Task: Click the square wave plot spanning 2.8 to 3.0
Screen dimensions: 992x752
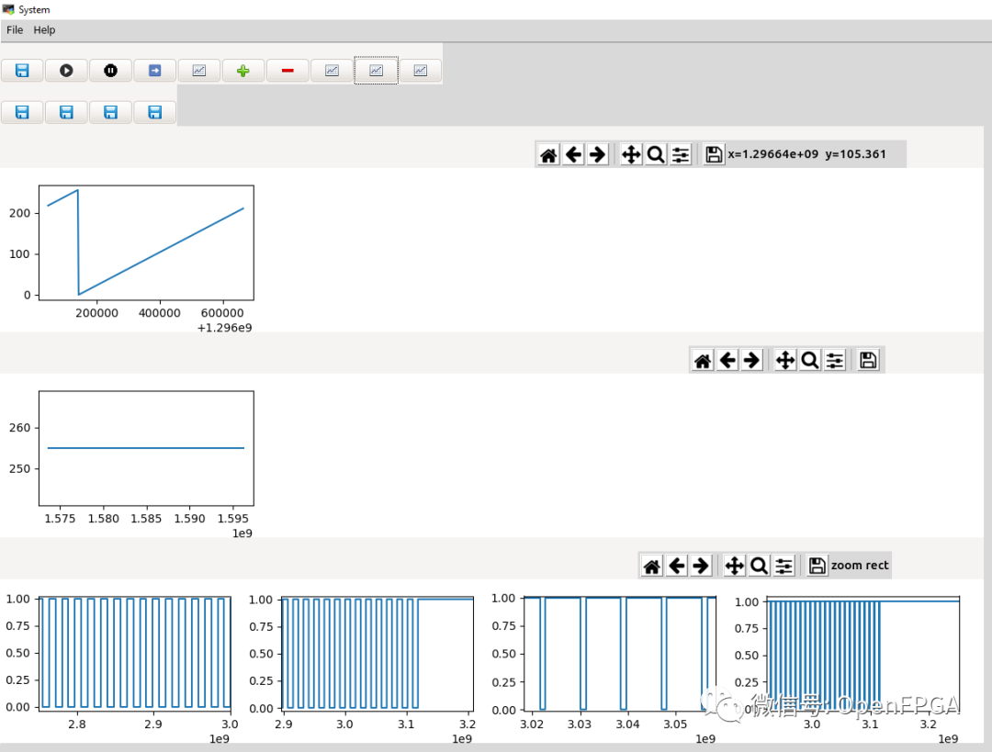Action: 135,654
